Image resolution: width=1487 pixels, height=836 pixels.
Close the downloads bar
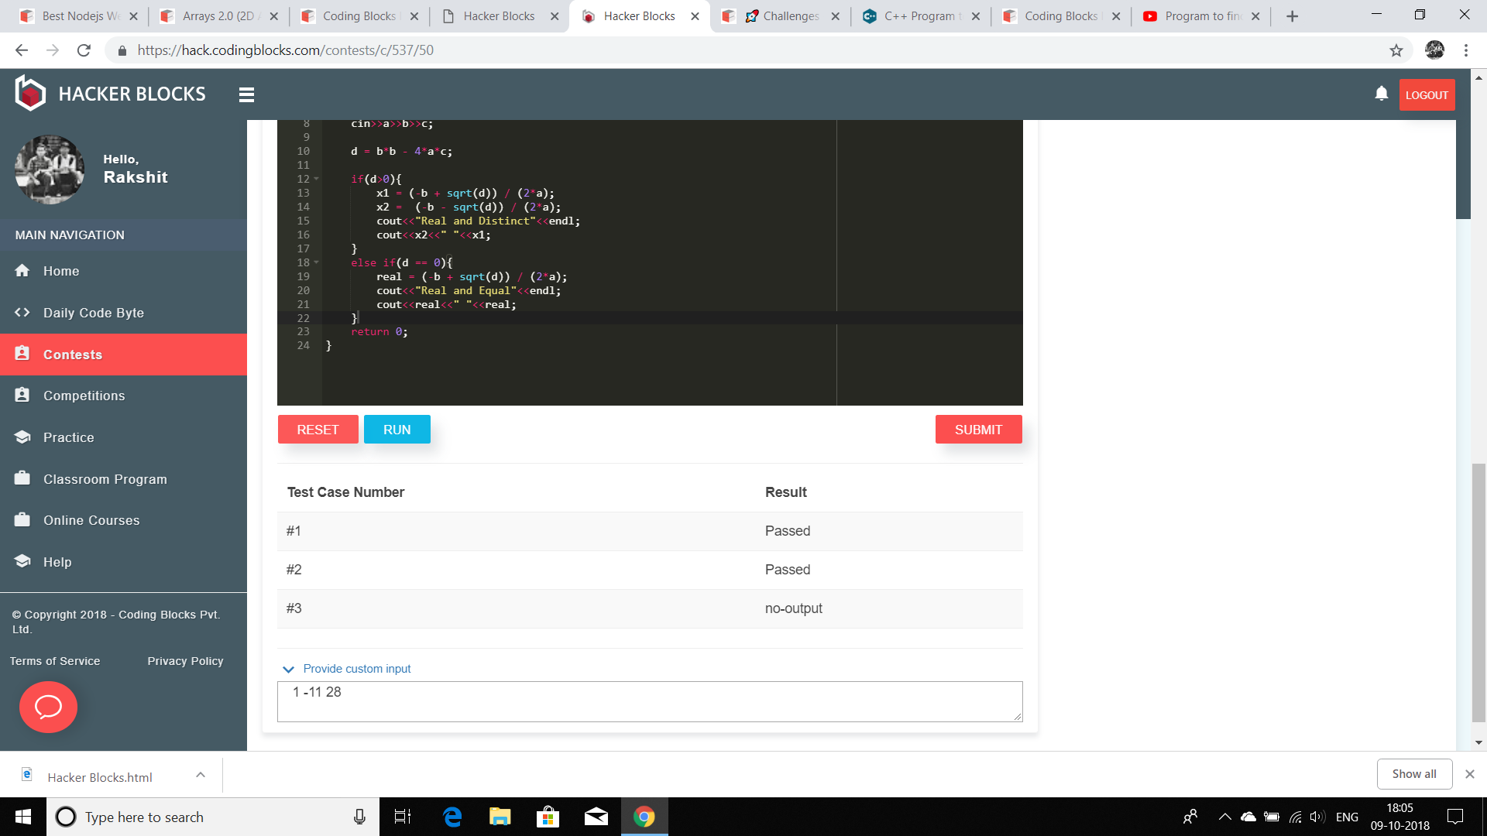point(1469,774)
